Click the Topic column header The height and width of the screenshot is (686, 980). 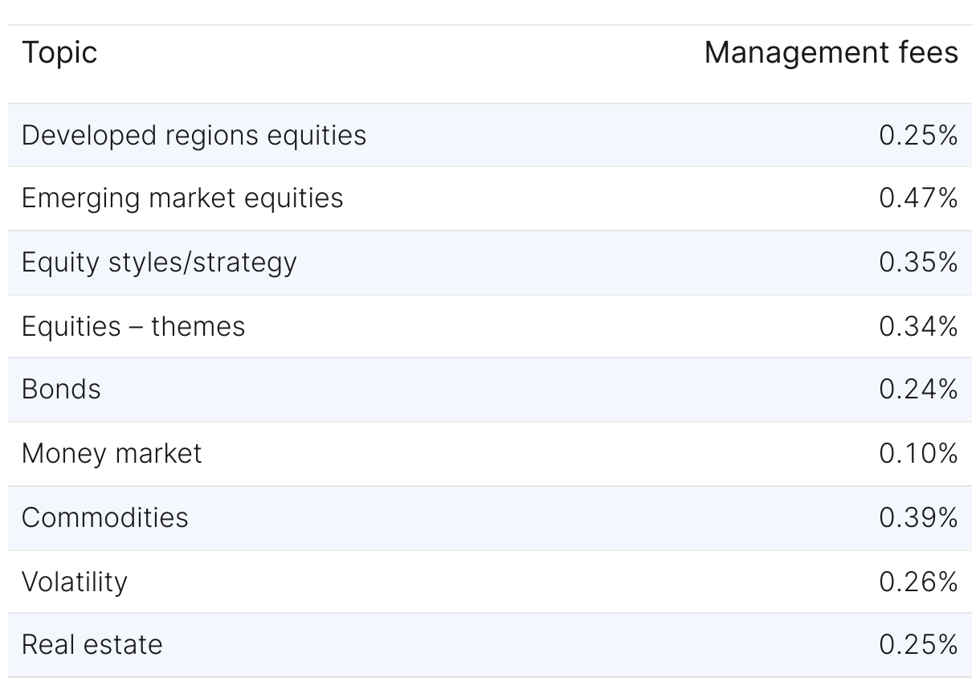click(59, 53)
